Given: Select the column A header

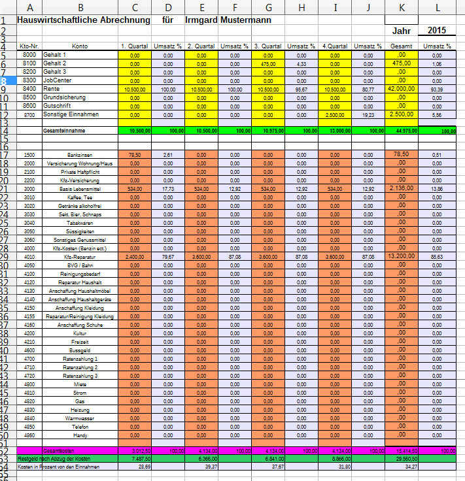Looking at the screenshot, I should tap(29, 7).
